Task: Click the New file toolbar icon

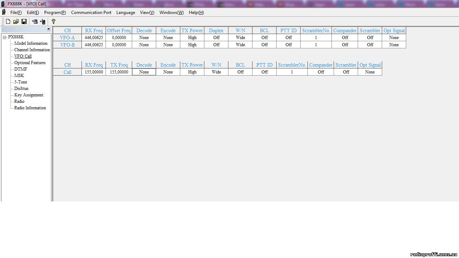Action: coord(8,21)
